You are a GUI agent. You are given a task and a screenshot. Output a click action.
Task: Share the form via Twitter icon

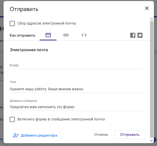140,35
